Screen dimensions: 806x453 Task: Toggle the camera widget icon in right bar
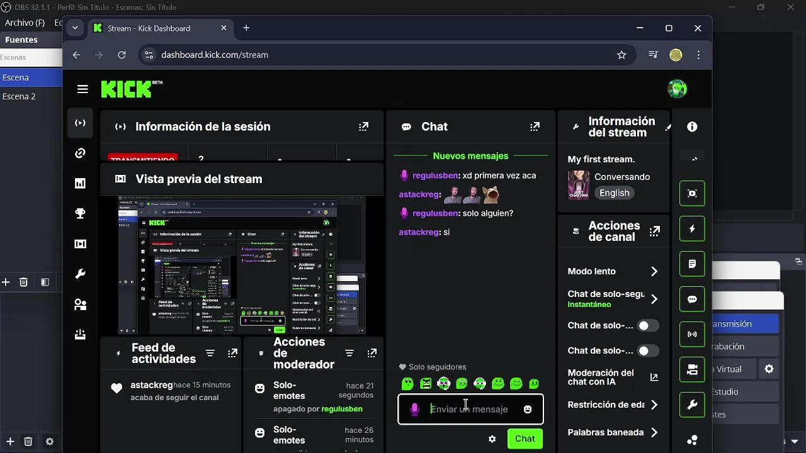coord(692,369)
